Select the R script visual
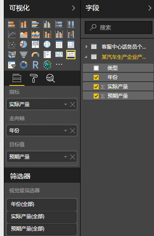The image size is (154, 236). (x=35, y=65)
